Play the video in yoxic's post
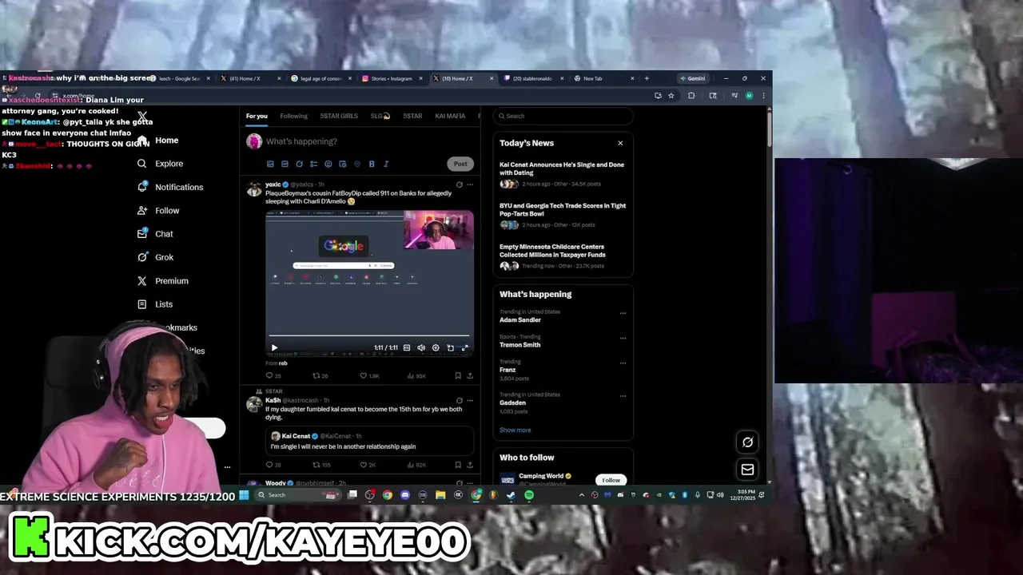1023x575 pixels. 274,348
